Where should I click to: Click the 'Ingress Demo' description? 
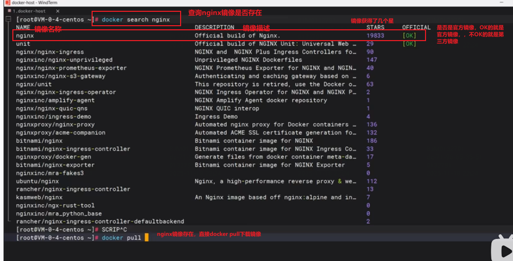point(216,117)
